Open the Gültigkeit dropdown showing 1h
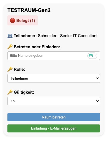This screenshot has height=141, width=108. tap(54, 101)
